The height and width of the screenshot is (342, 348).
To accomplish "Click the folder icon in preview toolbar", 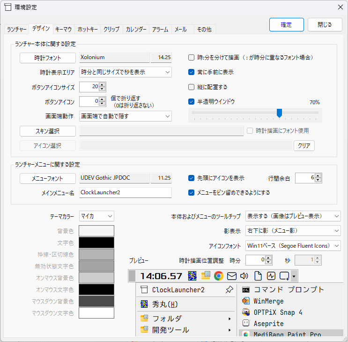I will tap(206, 275).
